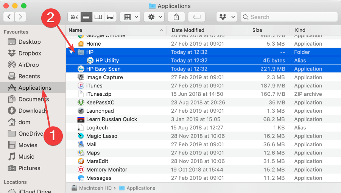Select the "Image Capture" row name
This screenshot has height=193, width=341.
point(104,77)
